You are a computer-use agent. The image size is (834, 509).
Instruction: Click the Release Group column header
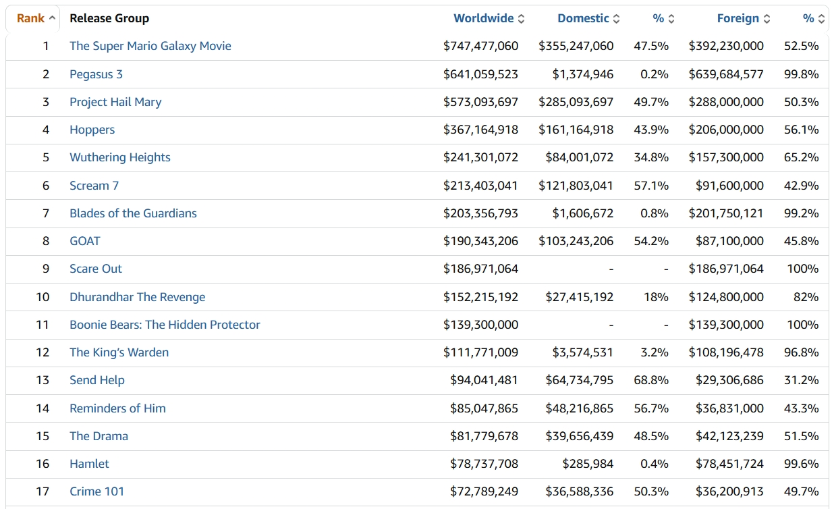(109, 18)
